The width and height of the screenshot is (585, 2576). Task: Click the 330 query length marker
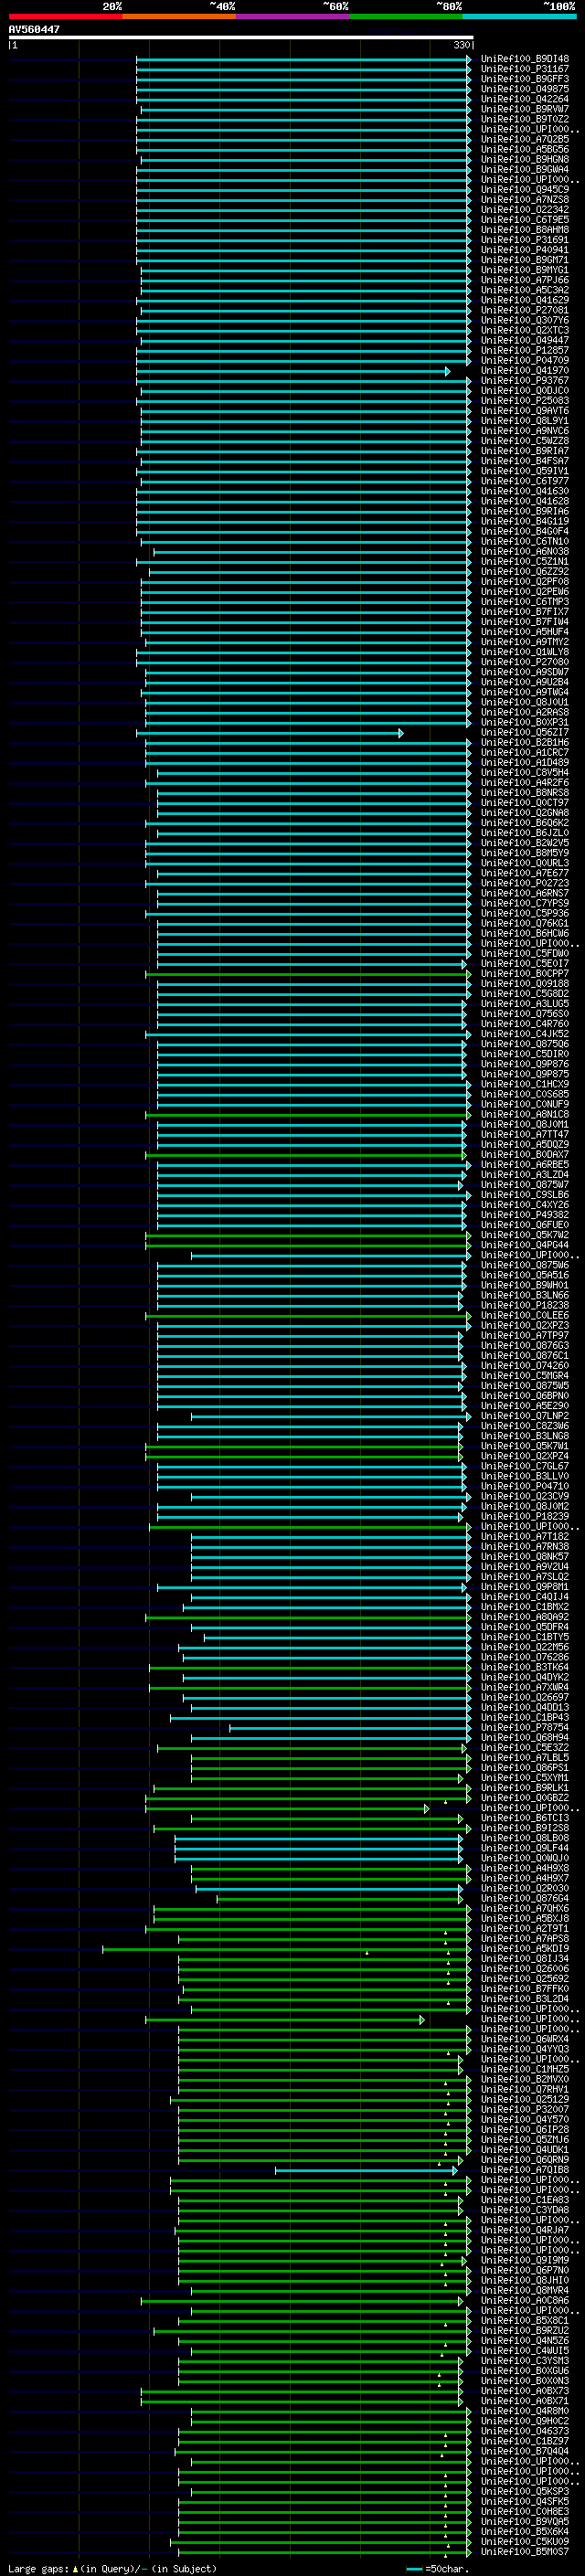click(462, 45)
